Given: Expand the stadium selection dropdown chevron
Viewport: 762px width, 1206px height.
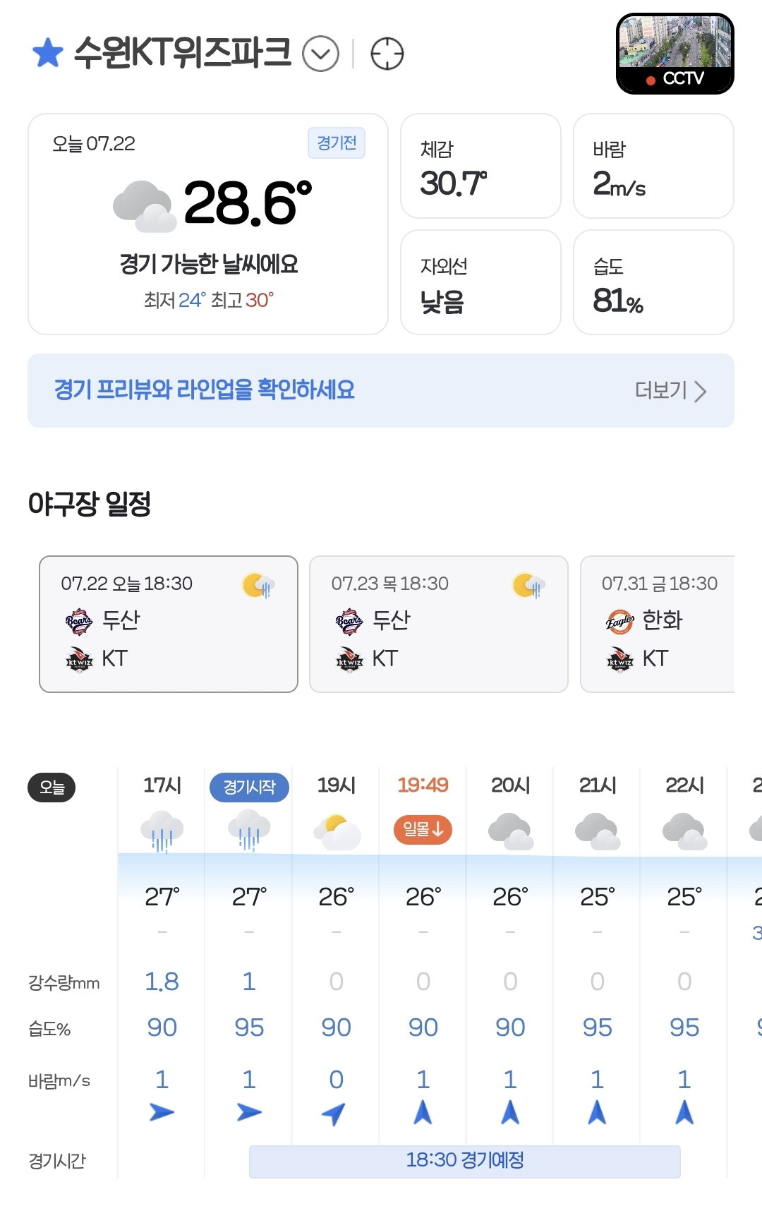Looking at the screenshot, I should [321, 54].
